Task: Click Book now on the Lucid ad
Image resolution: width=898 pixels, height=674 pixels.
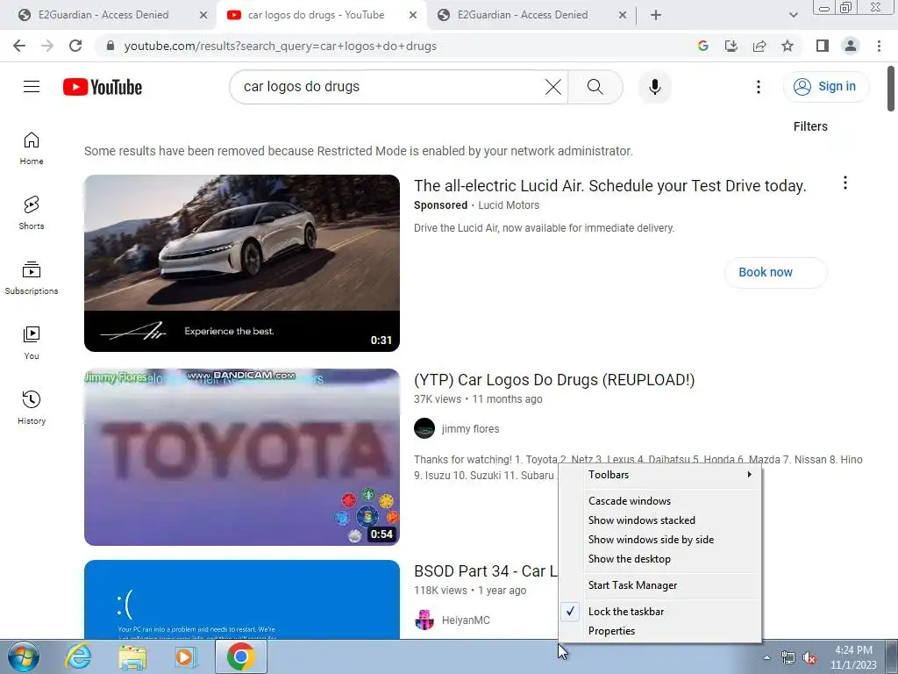Action: click(775, 272)
